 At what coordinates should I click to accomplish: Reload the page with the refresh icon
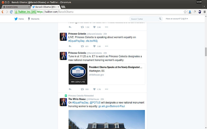11,12
